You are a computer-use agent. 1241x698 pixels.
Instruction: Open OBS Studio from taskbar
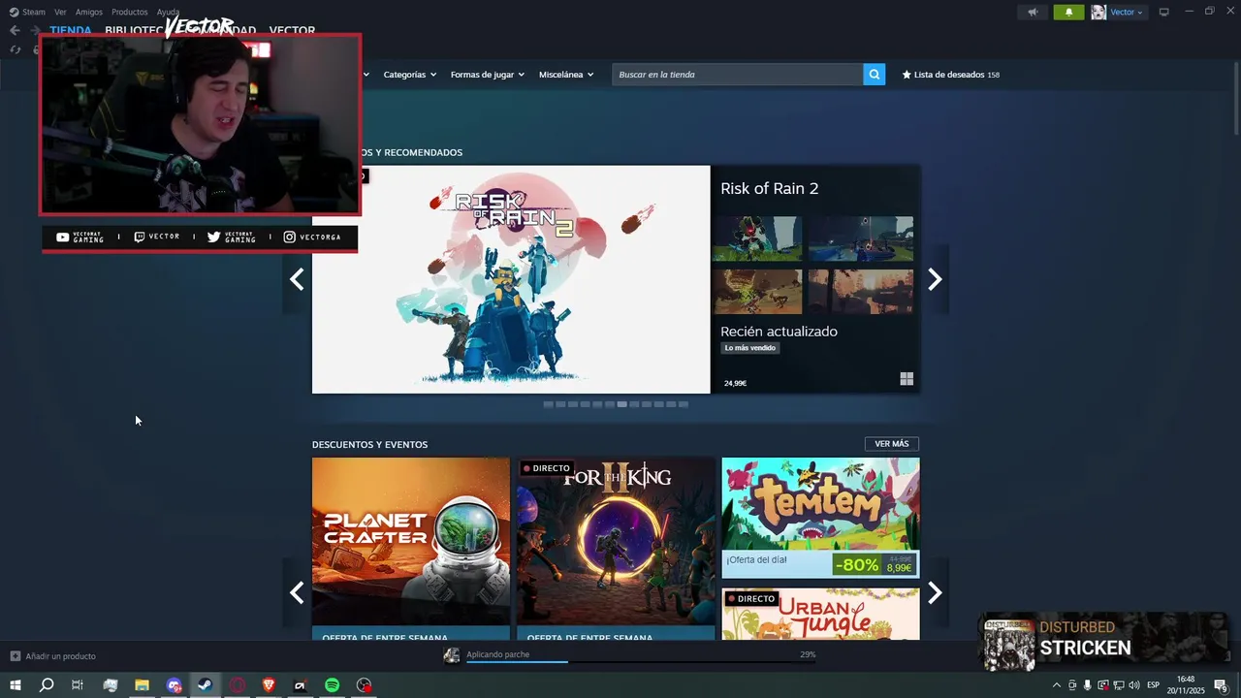pos(364,685)
